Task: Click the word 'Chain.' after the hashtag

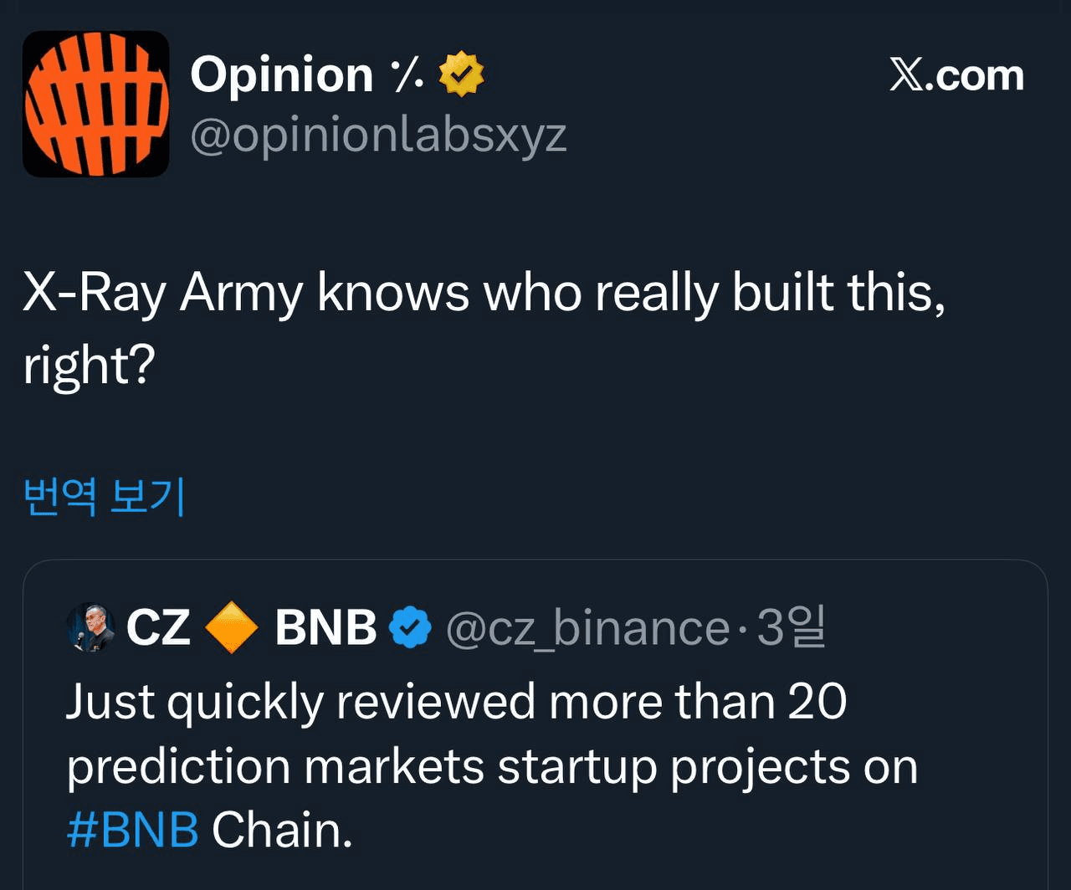Action: pyautogui.click(x=282, y=830)
